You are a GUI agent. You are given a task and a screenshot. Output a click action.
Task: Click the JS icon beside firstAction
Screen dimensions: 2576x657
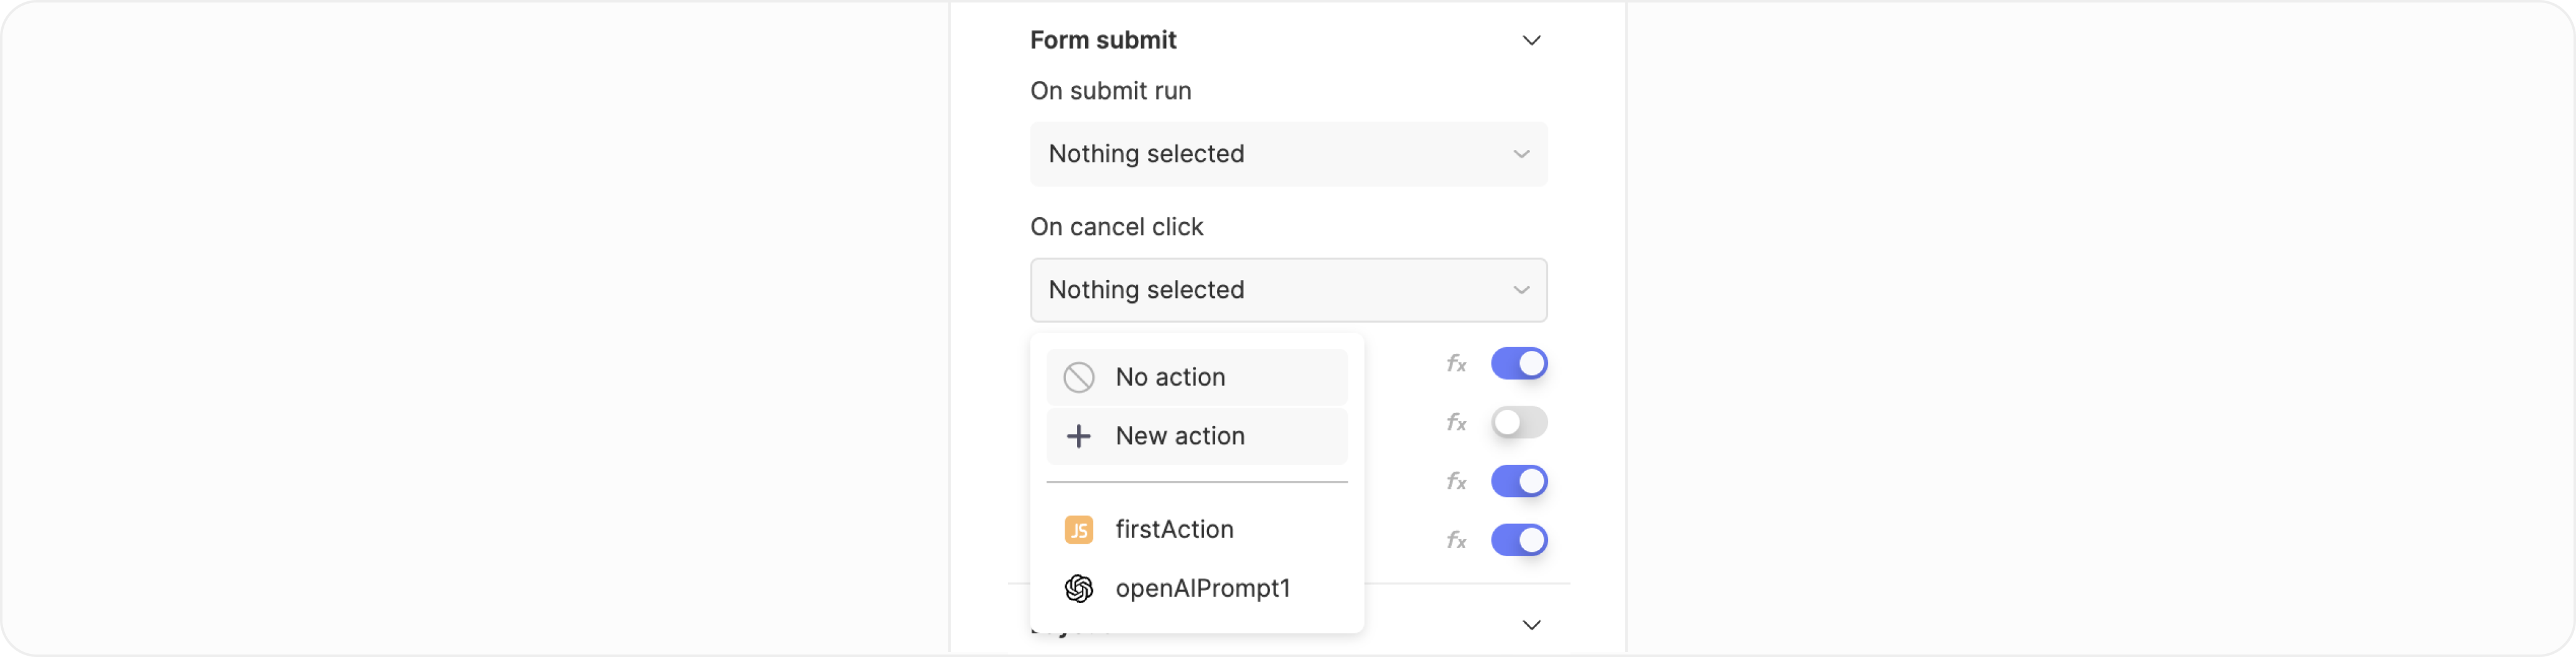point(1078,529)
